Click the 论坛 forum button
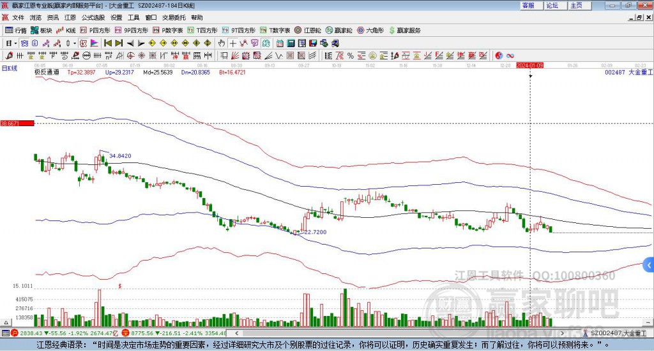 click(552, 5)
